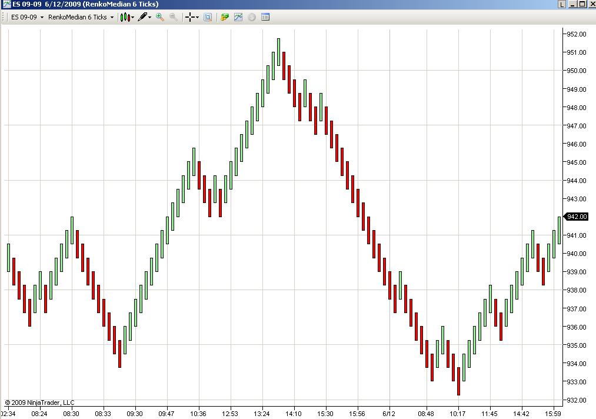
Task: Select the lowest red bar near 932.00
Action: pyautogui.click(x=458, y=381)
